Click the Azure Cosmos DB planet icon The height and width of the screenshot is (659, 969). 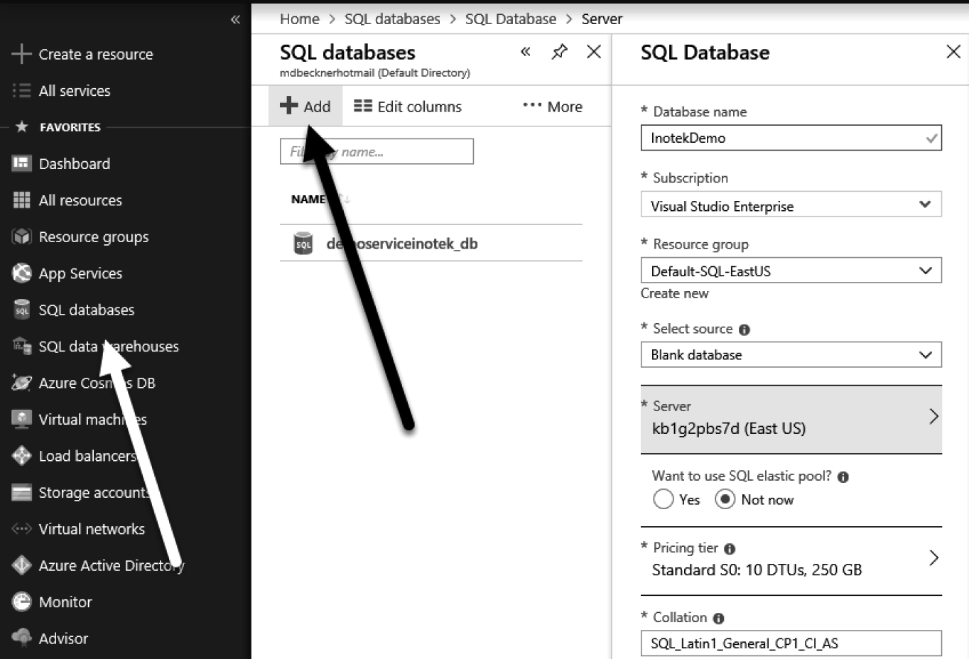(x=21, y=383)
